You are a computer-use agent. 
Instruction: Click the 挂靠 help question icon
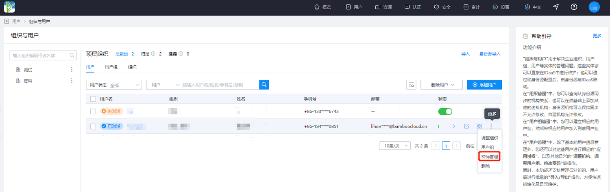point(181,54)
